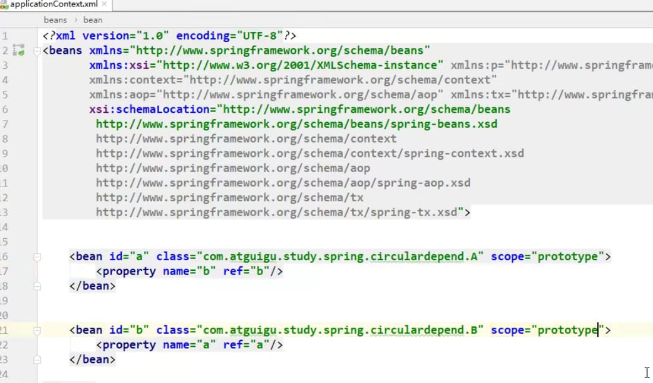Click fold marker beside first </bean> closing tag
The height and width of the screenshot is (383, 653).
(x=37, y=286)
